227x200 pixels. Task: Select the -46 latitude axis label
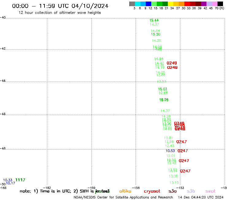pyautogui.click(x=3, y=114)
